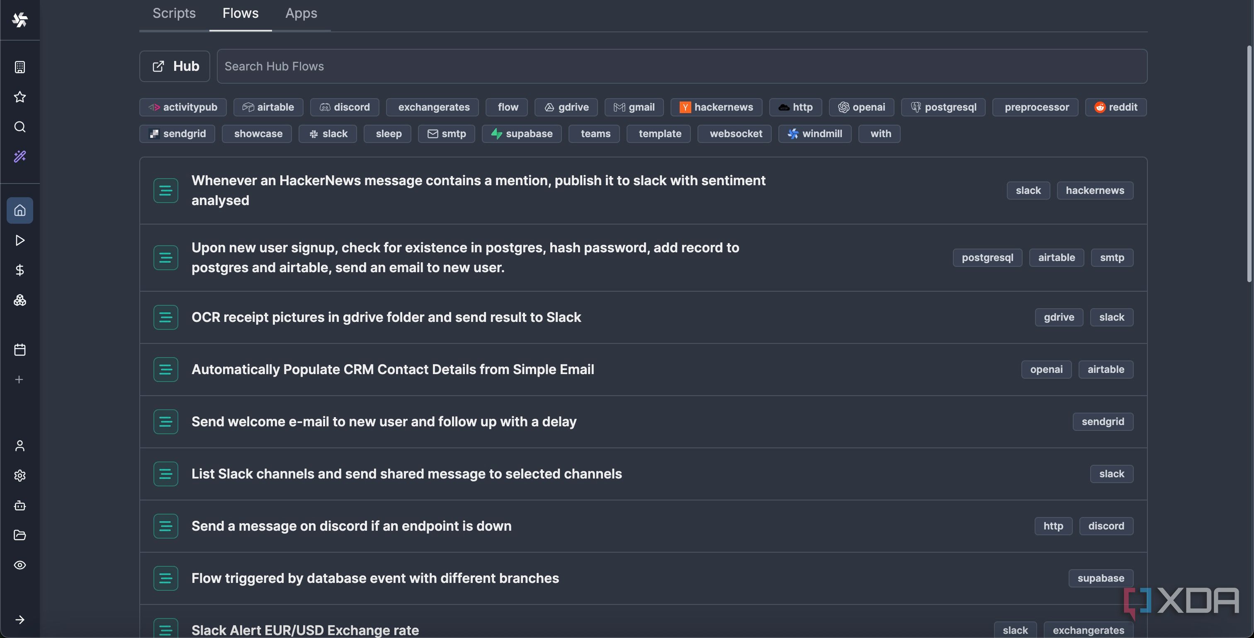Filter by supabase tag chip

coord(522,134)
